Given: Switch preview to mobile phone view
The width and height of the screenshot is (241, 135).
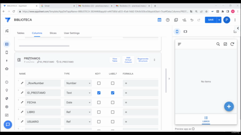Looking at the screenshot, I should [x=177, y=31].
